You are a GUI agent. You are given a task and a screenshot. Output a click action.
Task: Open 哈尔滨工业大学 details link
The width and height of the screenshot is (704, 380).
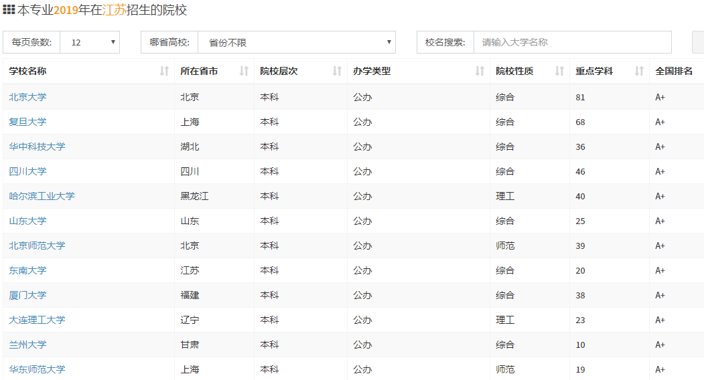tap(42, 196)
